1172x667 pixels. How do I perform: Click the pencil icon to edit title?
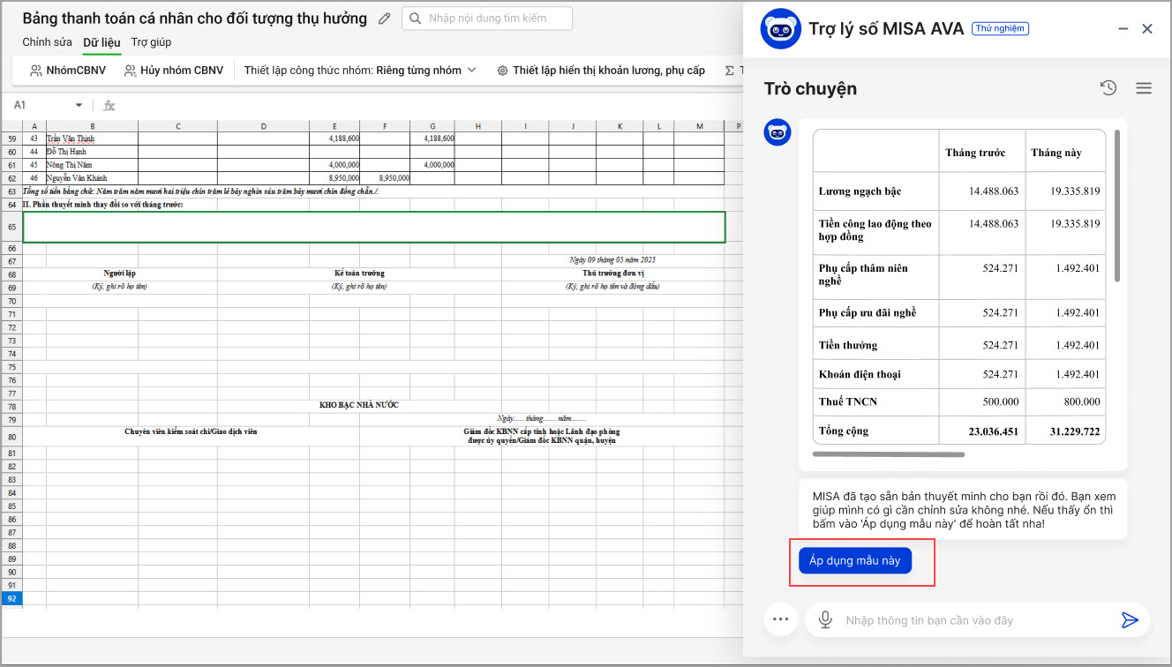click(384, 19)
